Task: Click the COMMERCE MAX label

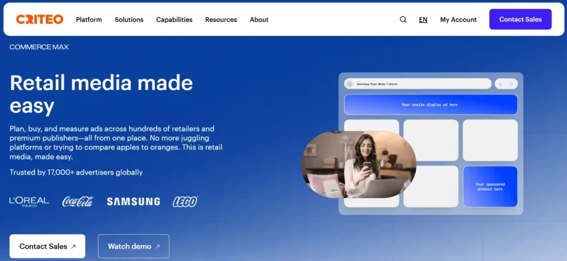Action: [x=39, y=47]
